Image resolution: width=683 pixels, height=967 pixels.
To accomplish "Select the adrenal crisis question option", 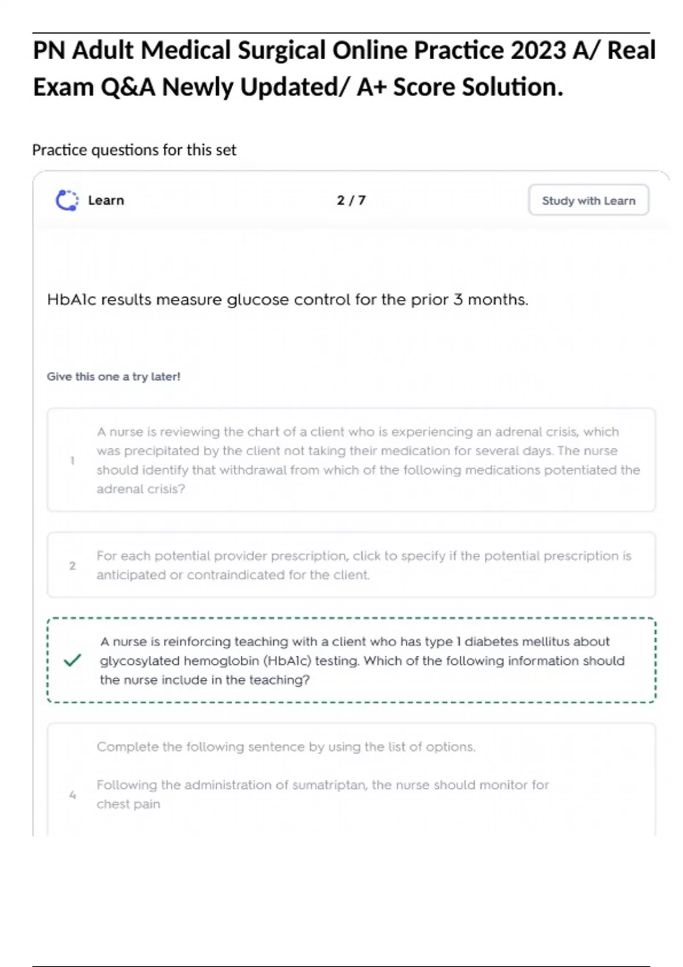I will (368, 460).
